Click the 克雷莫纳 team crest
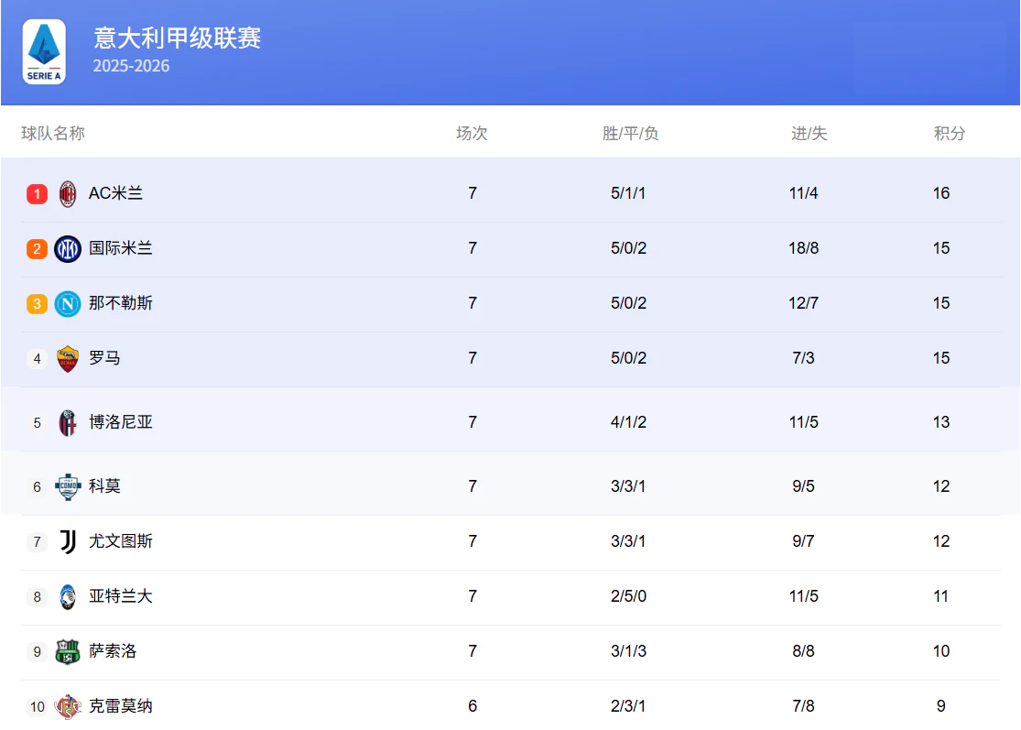The image size is (1021, 730). [x=68, y=706]
